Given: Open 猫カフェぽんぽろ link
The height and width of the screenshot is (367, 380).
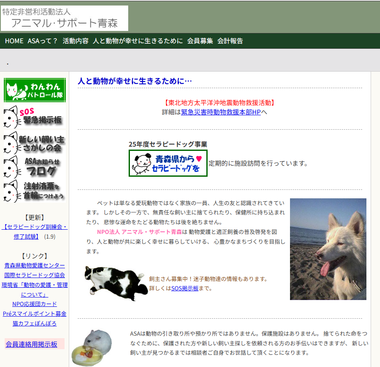Looking at the screenshot, I should click(34, 323).
